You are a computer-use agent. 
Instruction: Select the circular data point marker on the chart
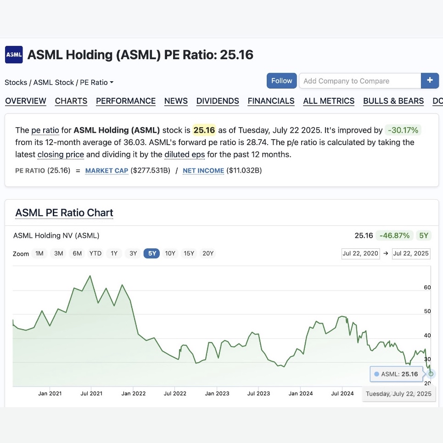(x=430, y=374)
